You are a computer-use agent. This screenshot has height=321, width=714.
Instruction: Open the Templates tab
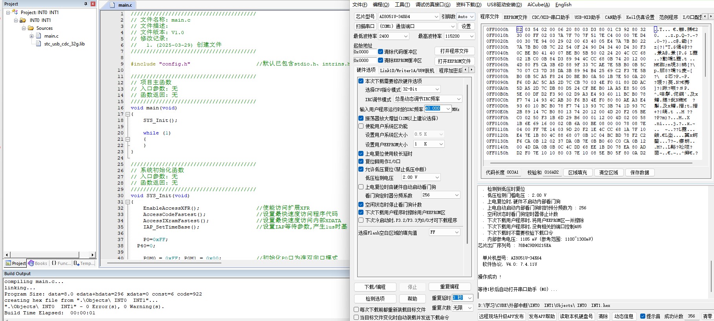[x=84, y=263]
